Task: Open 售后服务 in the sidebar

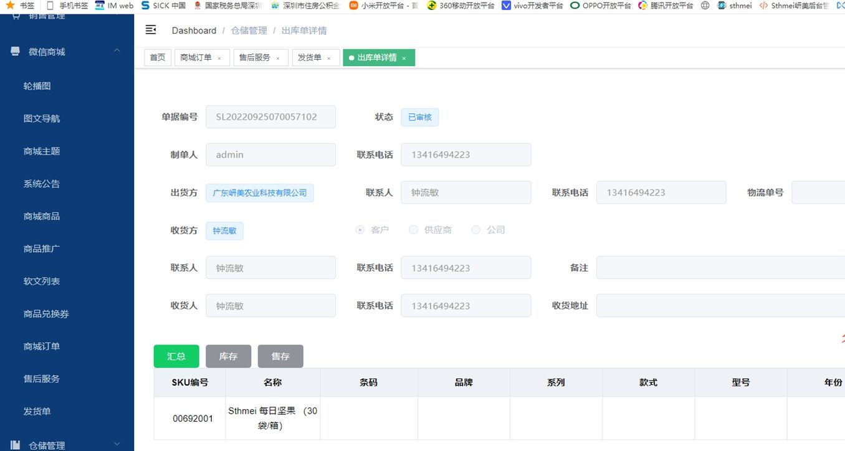Action: coord(42,378)
